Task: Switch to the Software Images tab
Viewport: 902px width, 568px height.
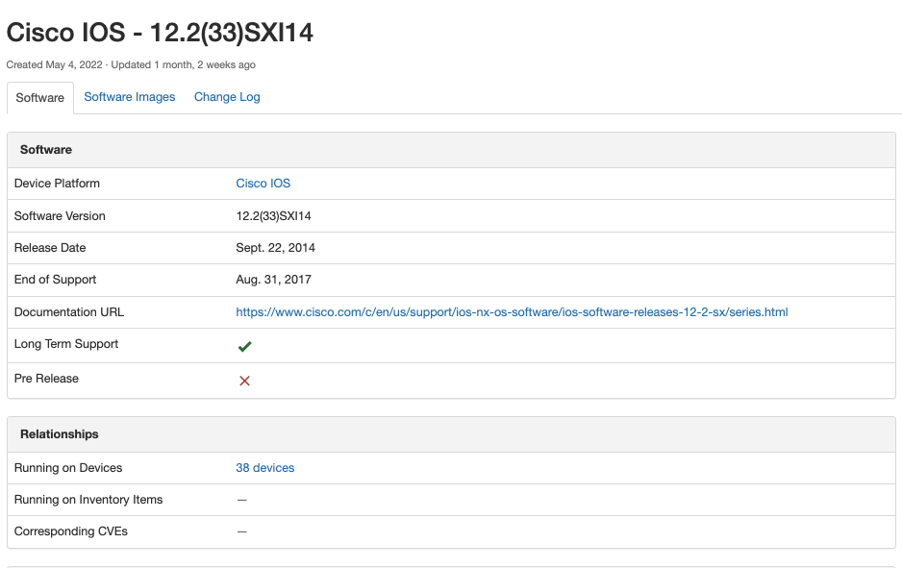Action: click(130, 97)
